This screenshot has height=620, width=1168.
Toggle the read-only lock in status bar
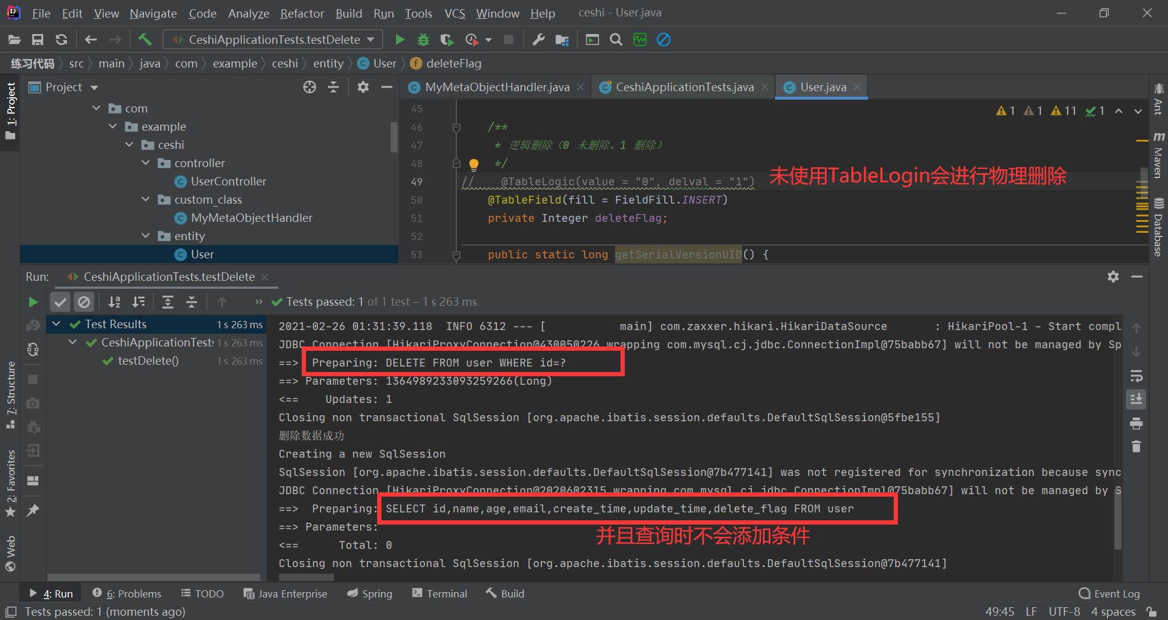pos(1152,611)
